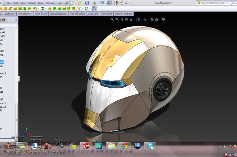The height and width of the screenshot is (157, 237).
Task: Select the highlighted feature tree item
Action: point(2,62)
